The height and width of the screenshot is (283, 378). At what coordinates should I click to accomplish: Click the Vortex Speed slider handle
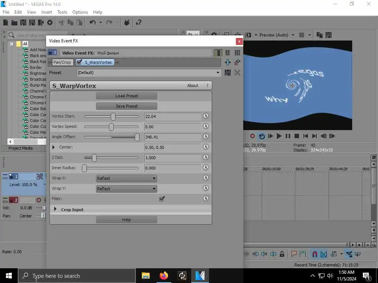coord(111,127)
